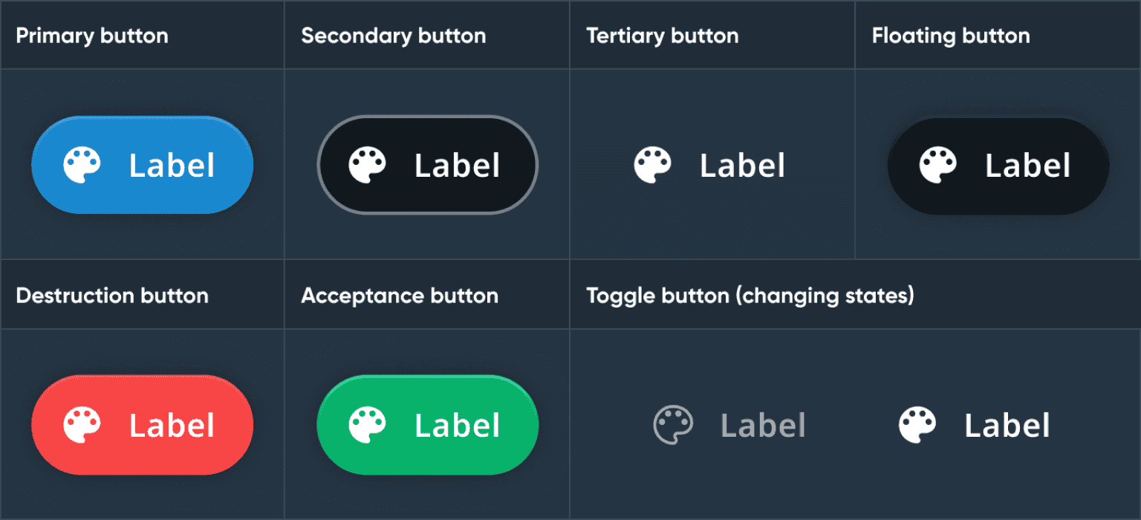The width and height of the screenshot is (1141, 520).
Task: Click the 'Destruction button' header text
Action: pyautogui.click(x=112, y=296)
